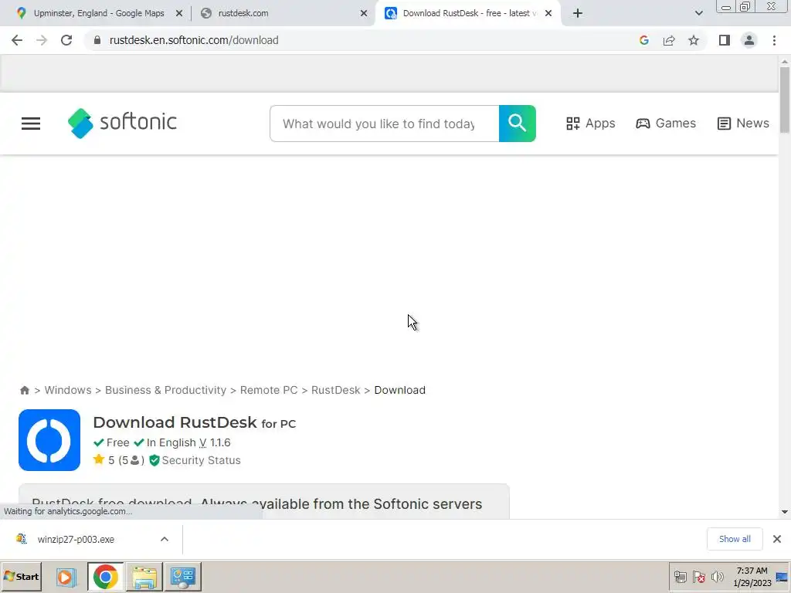Click the Download breadcrumb text
The height and width of the screenshot is (593, 791).
pyautogui.click(x=399, y=390)
